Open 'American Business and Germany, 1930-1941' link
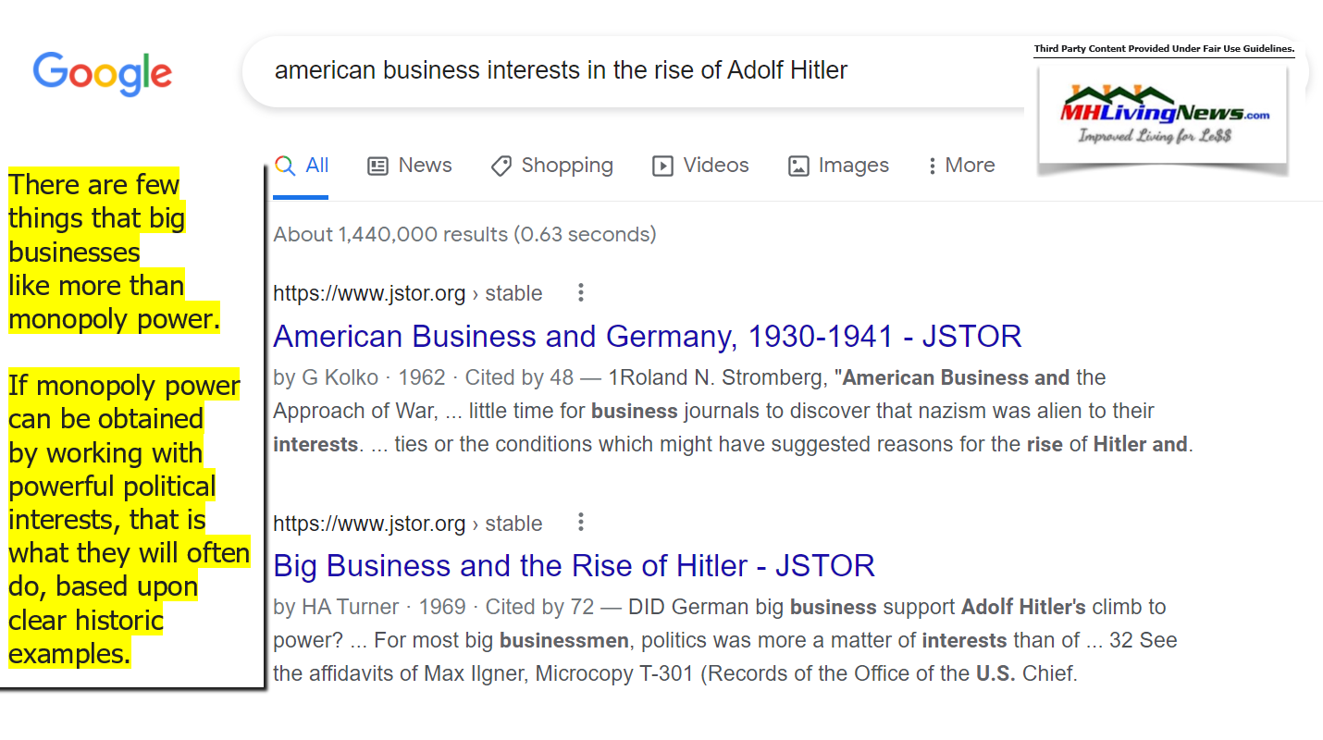Image resolution: width=1323 pixels, height=740 pixels. (647, 336)
